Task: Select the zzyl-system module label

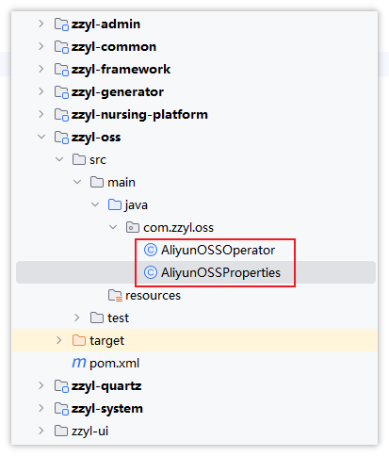Action: [x=107, y=409]
